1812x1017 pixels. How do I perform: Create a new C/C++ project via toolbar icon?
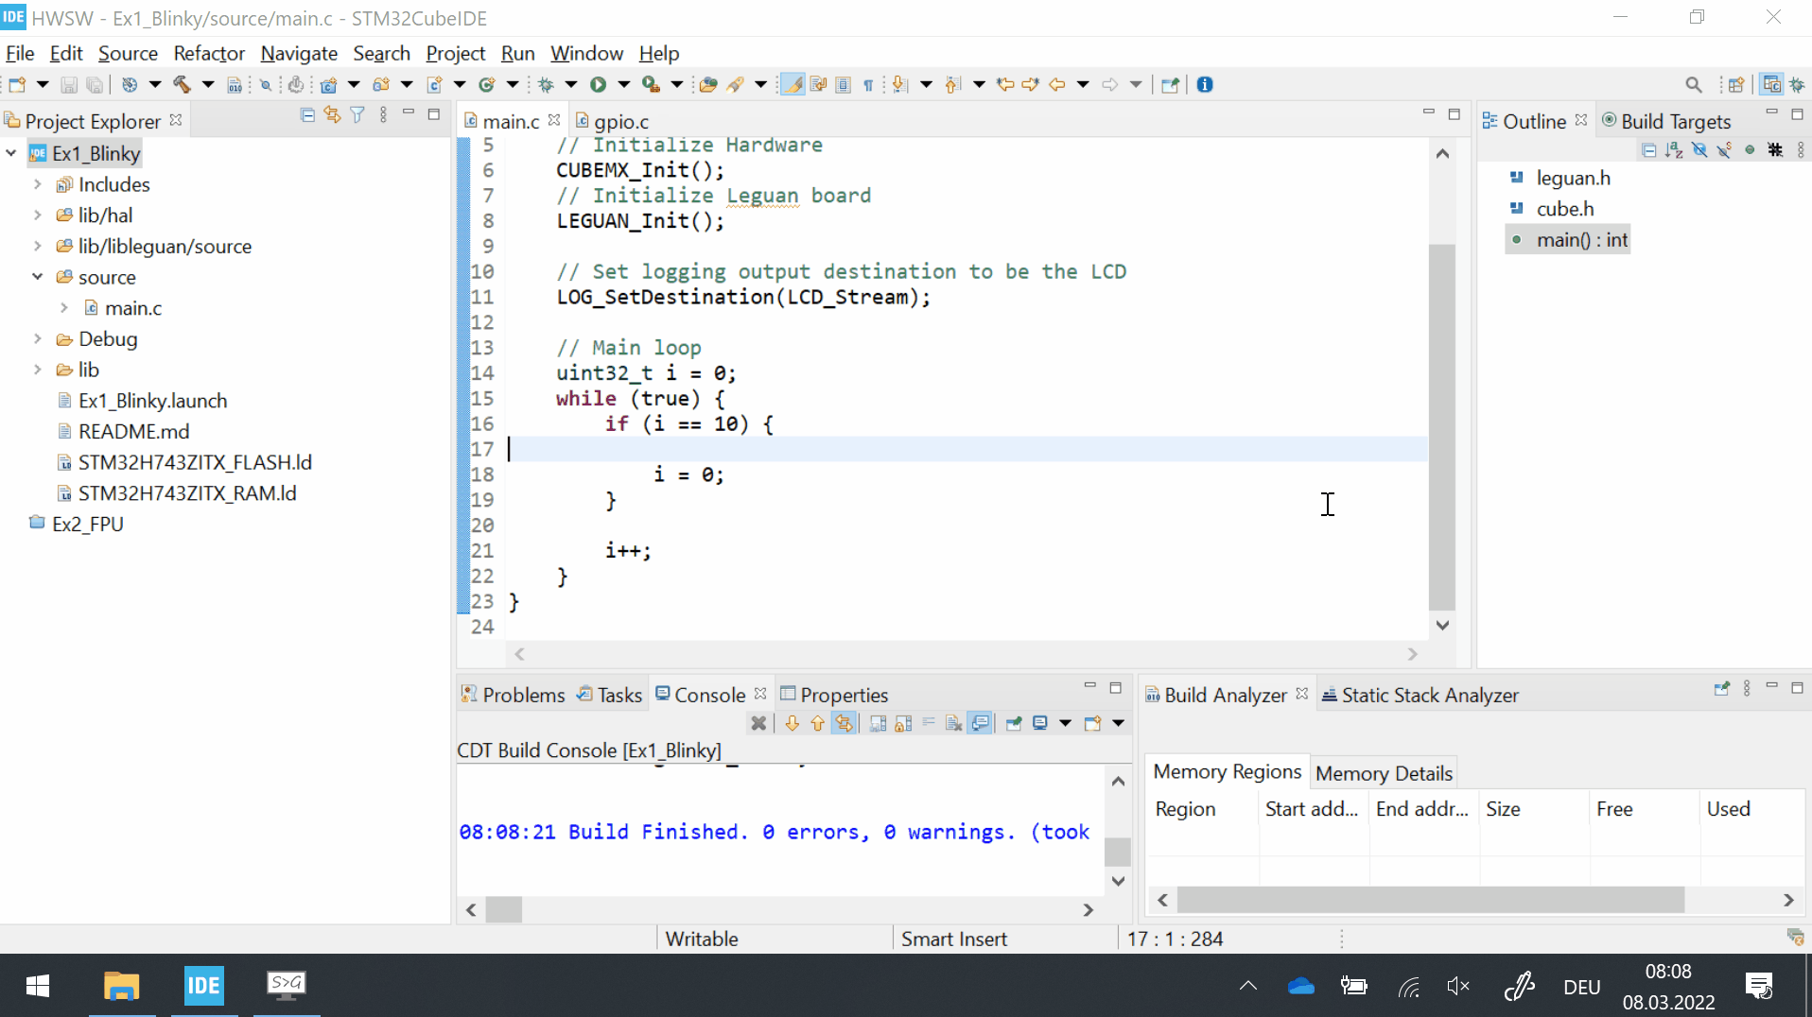pyautogui.click(x=330, y=84)
